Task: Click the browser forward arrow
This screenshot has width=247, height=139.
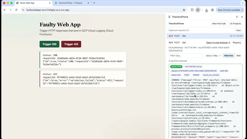Action: point(10,10)
